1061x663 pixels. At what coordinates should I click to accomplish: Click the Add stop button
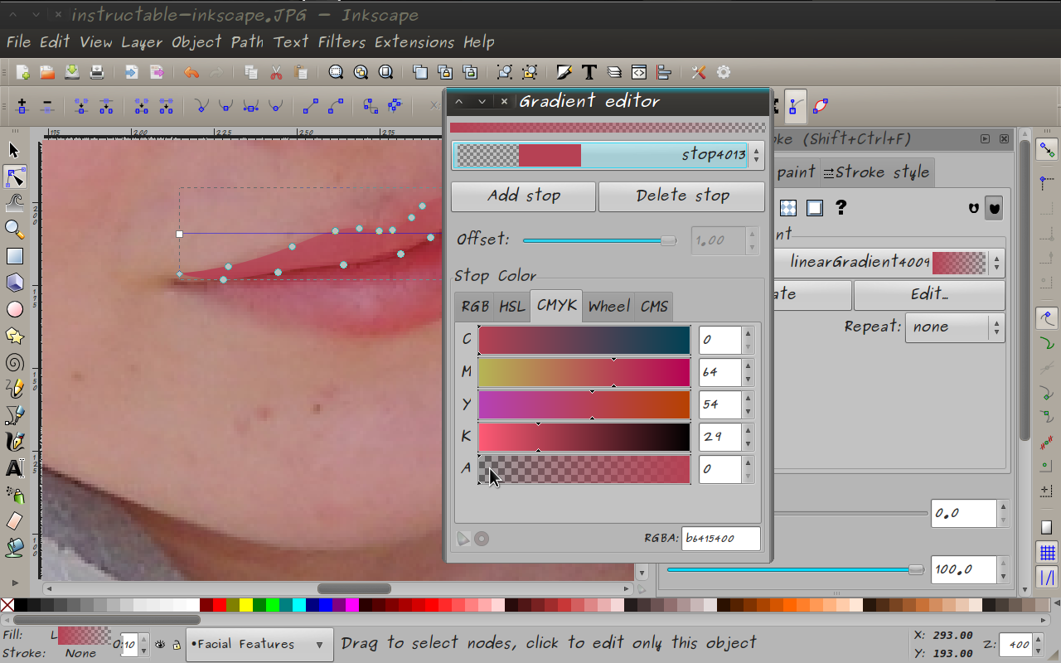pyautogui.click(x=523, y=196)
